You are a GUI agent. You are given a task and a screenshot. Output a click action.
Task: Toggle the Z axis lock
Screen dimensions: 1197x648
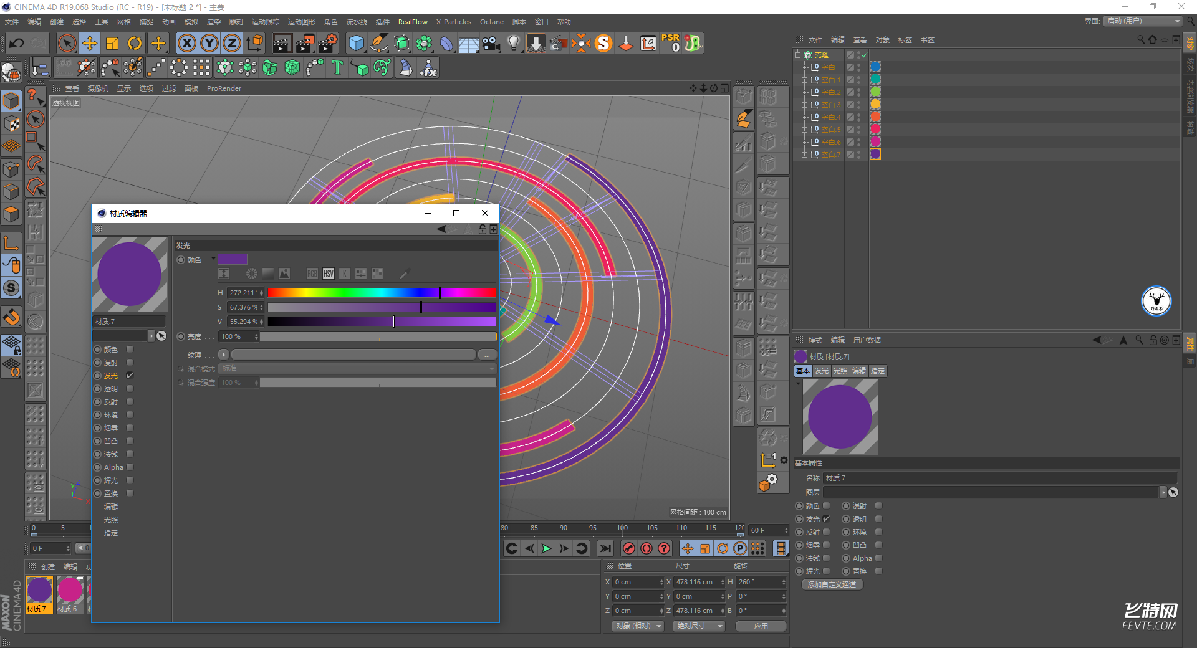pyautogui.click(x=232, y=43)
